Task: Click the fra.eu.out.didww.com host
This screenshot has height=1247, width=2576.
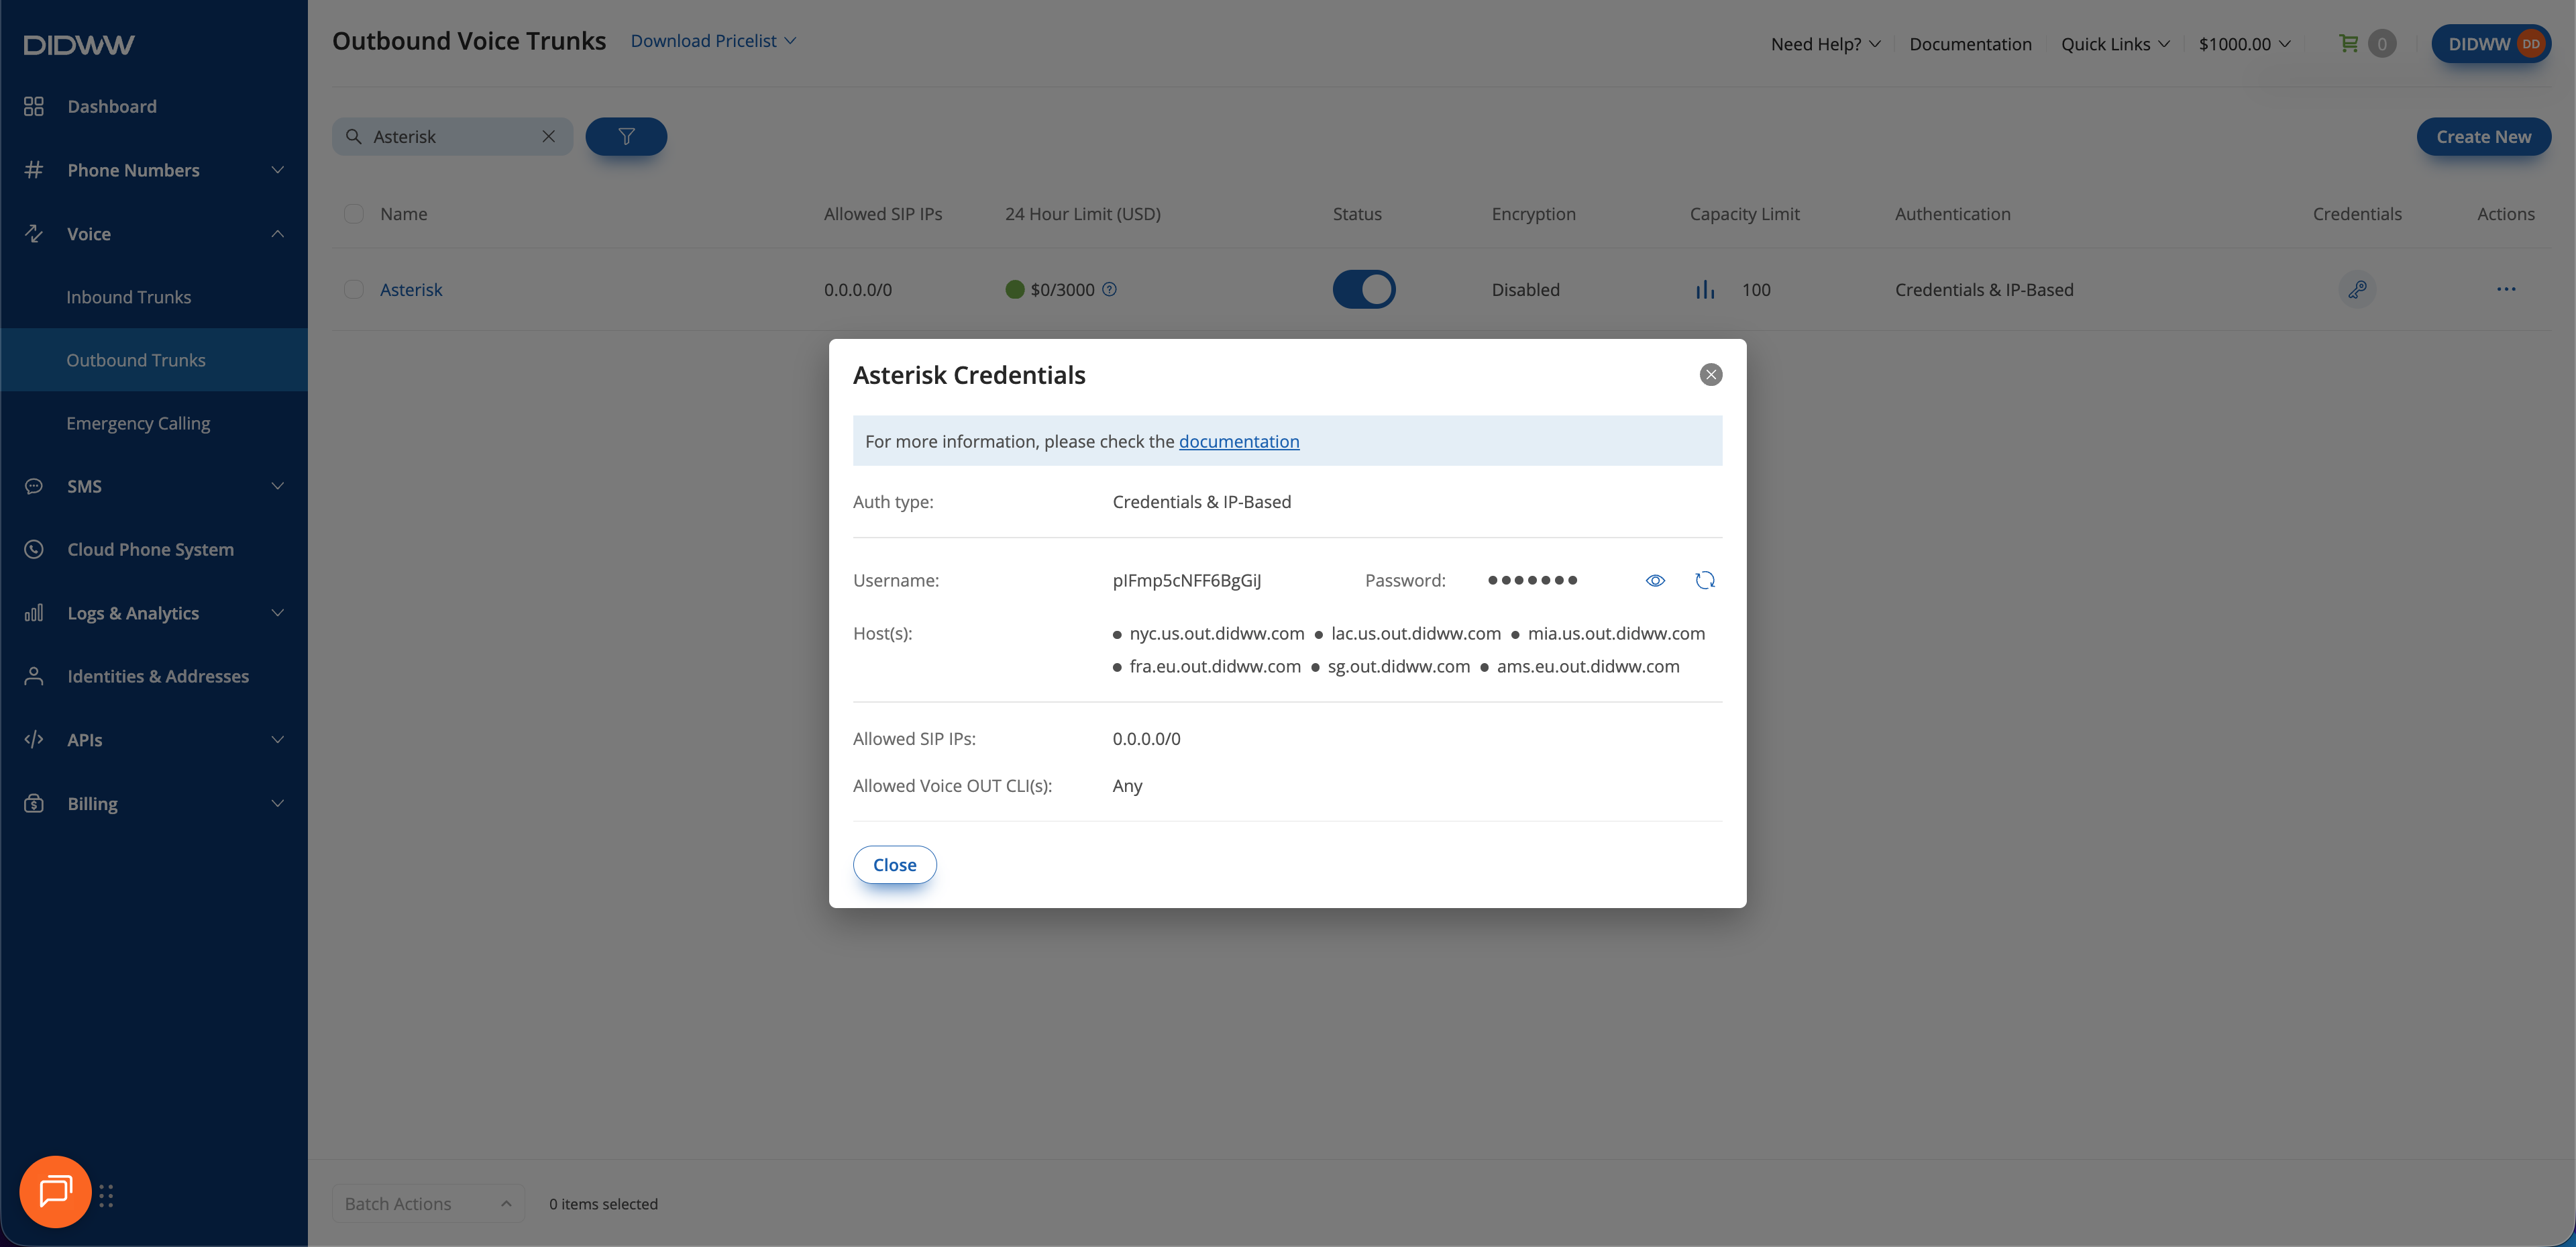Action: point(1215,666)
